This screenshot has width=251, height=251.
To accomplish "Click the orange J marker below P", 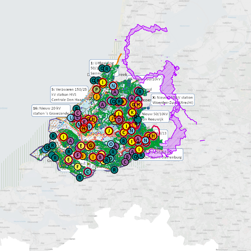I will 97,97.
